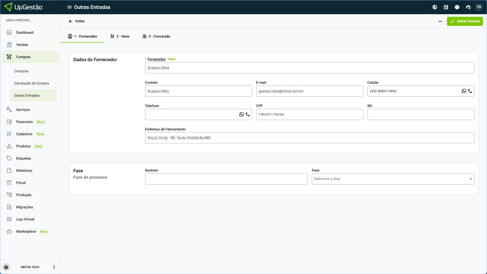This screenshot has width=487, height=274.
Task: Open Devolução de Compra submenu item
Action: tap(31, 83)
